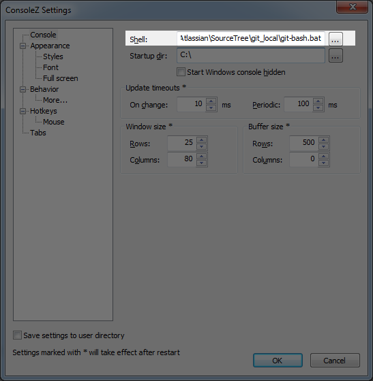Screen dimensions: 373x381
Task: Click the Startup dir text field
Action: (251, 55)
